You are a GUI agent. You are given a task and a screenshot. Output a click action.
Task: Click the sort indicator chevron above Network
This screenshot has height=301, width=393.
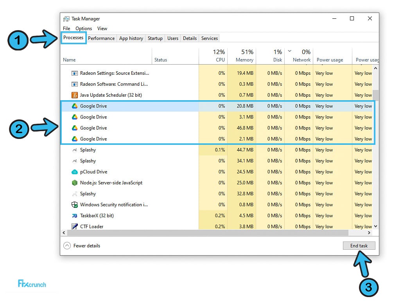tap(289, 51)
